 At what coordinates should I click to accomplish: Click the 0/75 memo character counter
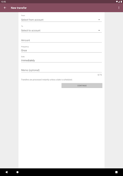coord(100,75)
